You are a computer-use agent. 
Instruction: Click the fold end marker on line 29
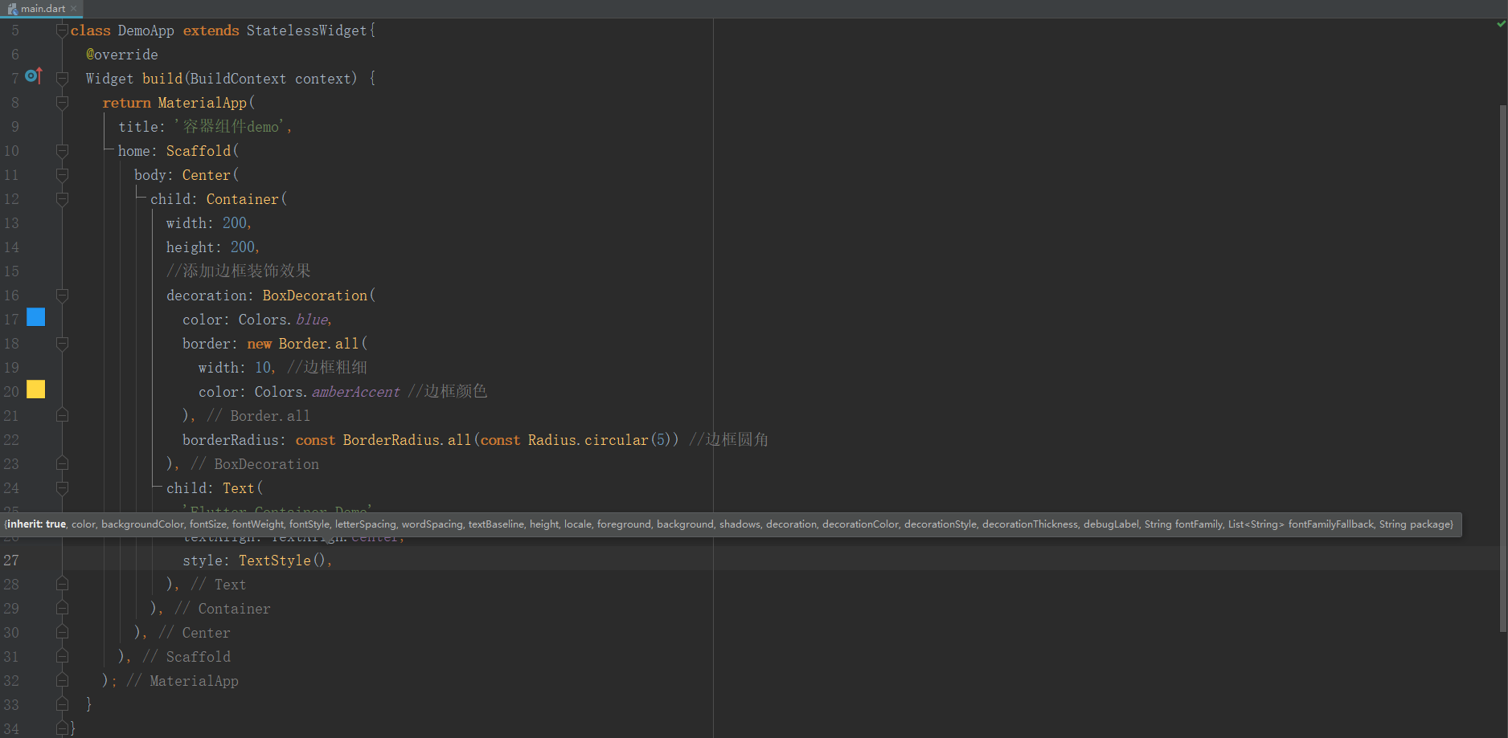[62, 608]
